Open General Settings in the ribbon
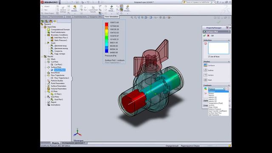Image resolution: width=272 pixels, height=153 pixels. point(63,9)
